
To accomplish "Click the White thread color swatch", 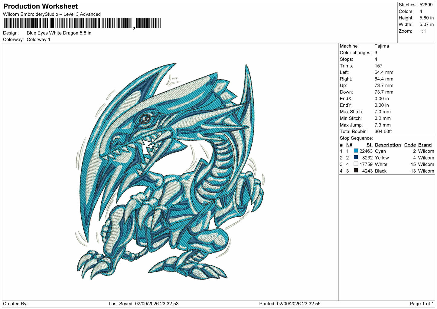I will point(356,164).
